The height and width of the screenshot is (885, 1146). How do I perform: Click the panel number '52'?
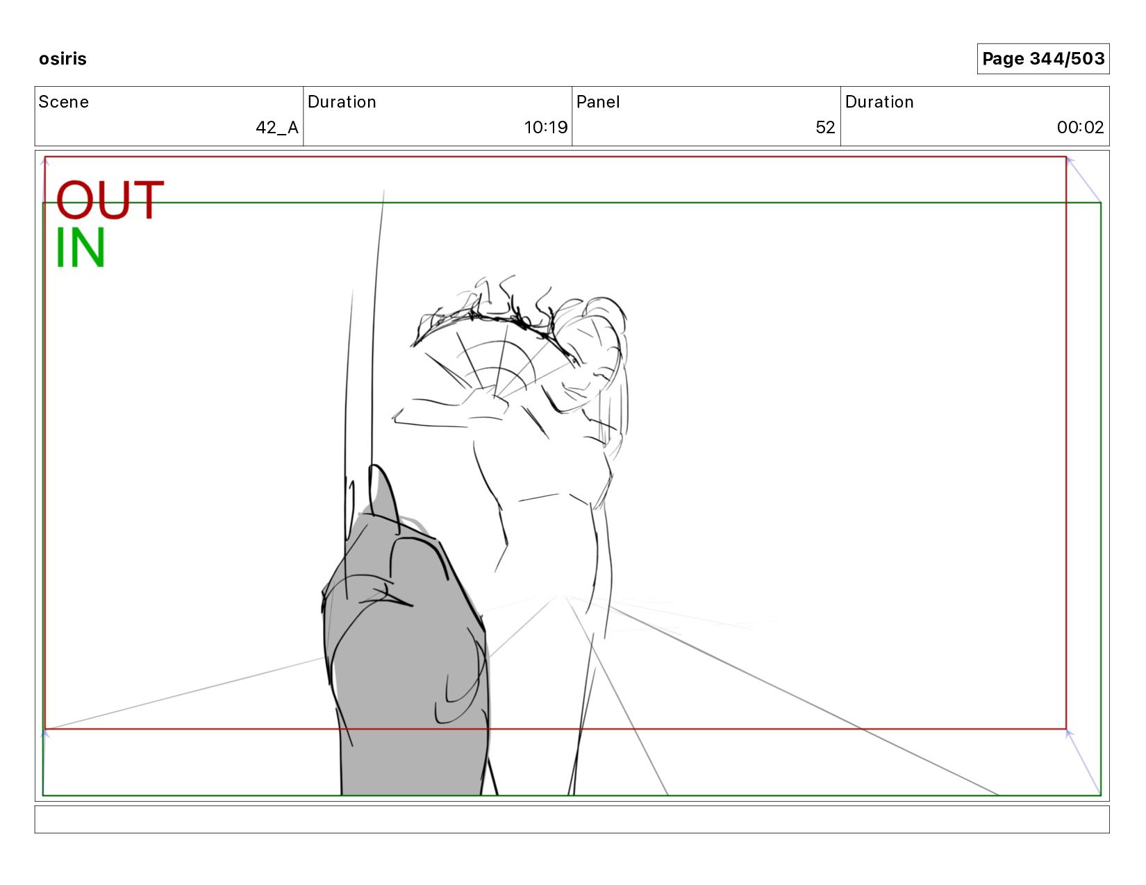[825, 128]
